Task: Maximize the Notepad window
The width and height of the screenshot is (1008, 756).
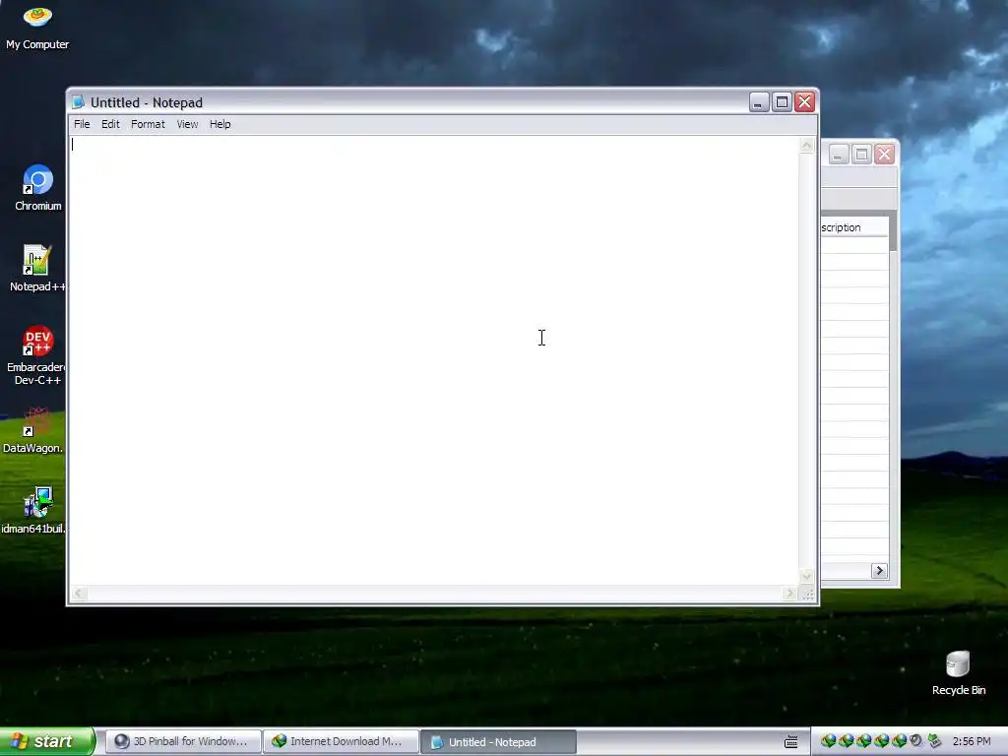Action: 782,102
